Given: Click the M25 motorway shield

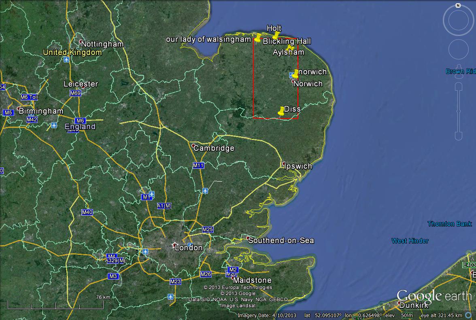Looking at the screenshot, I should point(208,230).
